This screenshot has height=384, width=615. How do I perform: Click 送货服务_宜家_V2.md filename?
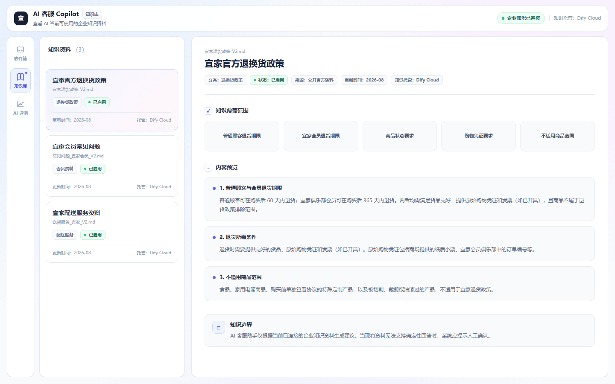pos(74,222)
